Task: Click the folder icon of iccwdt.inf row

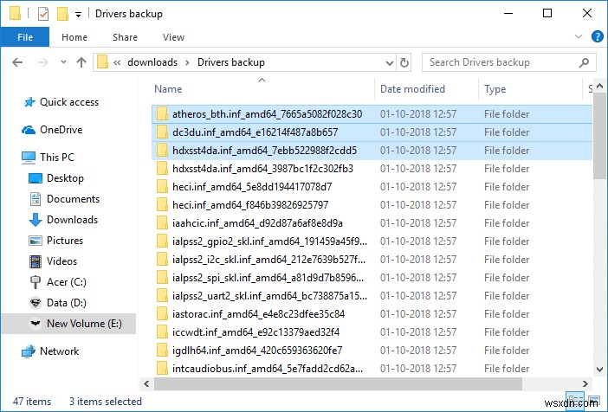Action: point(162,332)
